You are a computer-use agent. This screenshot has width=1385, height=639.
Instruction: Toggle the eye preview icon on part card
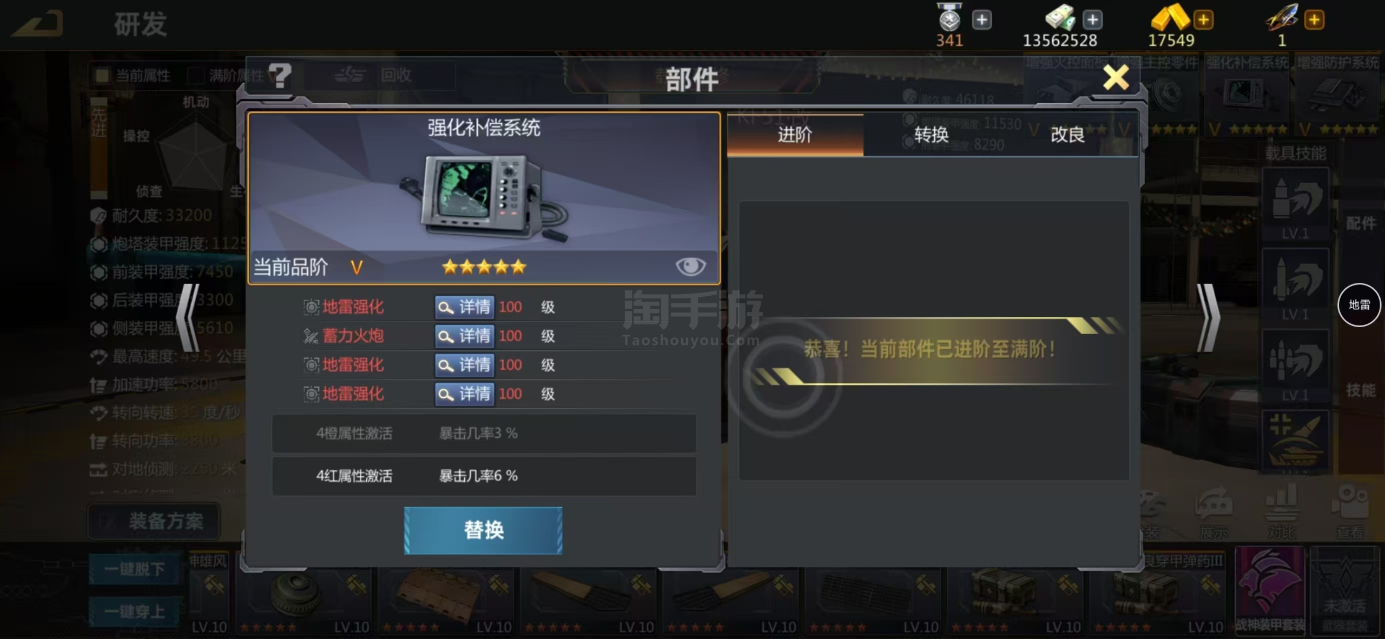tap(690, 266)
